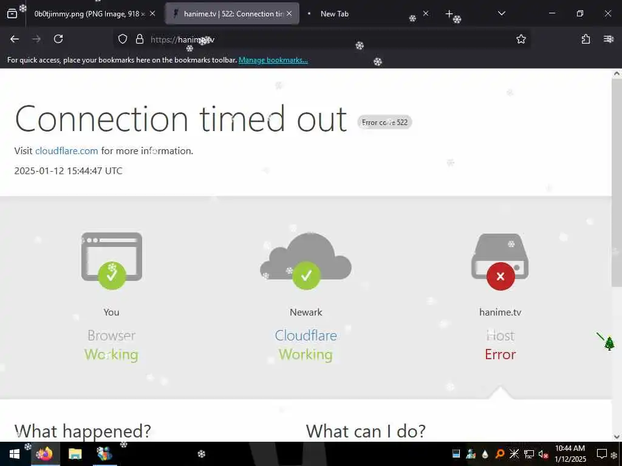This screenshot has width=622, height=466.
Task: Select the hanime.tv 522 Connection timed out tab
Action: (232, 14)
